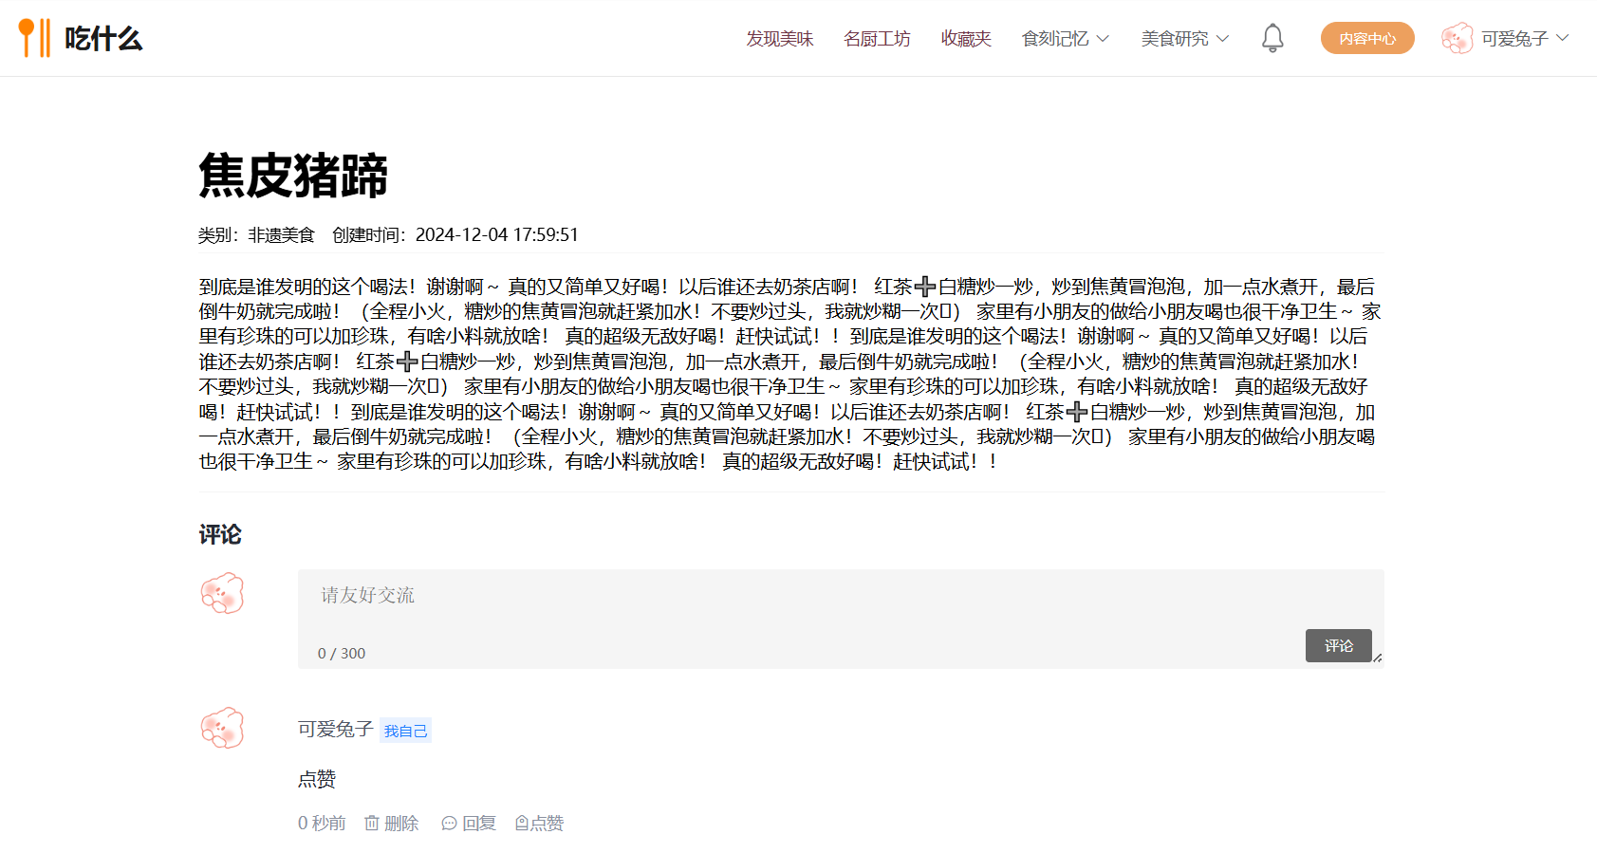Click the 0 秒前 comment time
Image resolution: width=1597 pixels, height=853 pixels.
[x=322, y=824]
